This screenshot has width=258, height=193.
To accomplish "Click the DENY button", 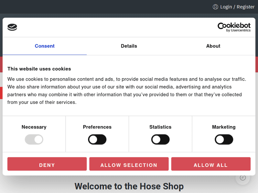I will (47, 164).
